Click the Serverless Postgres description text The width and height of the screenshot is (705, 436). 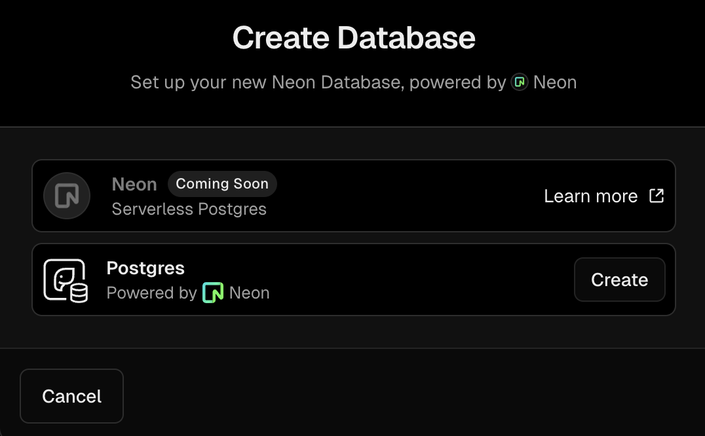(x=189, y=209)
